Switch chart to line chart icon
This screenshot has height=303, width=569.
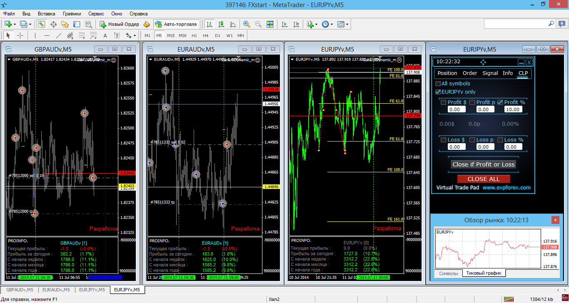(x=233, y=24)
